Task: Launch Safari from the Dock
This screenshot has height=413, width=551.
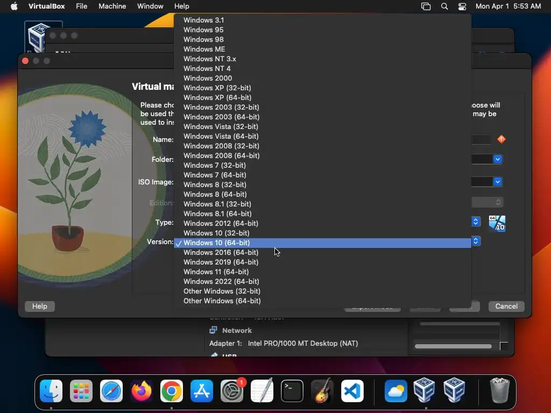Action: point(111,391)
